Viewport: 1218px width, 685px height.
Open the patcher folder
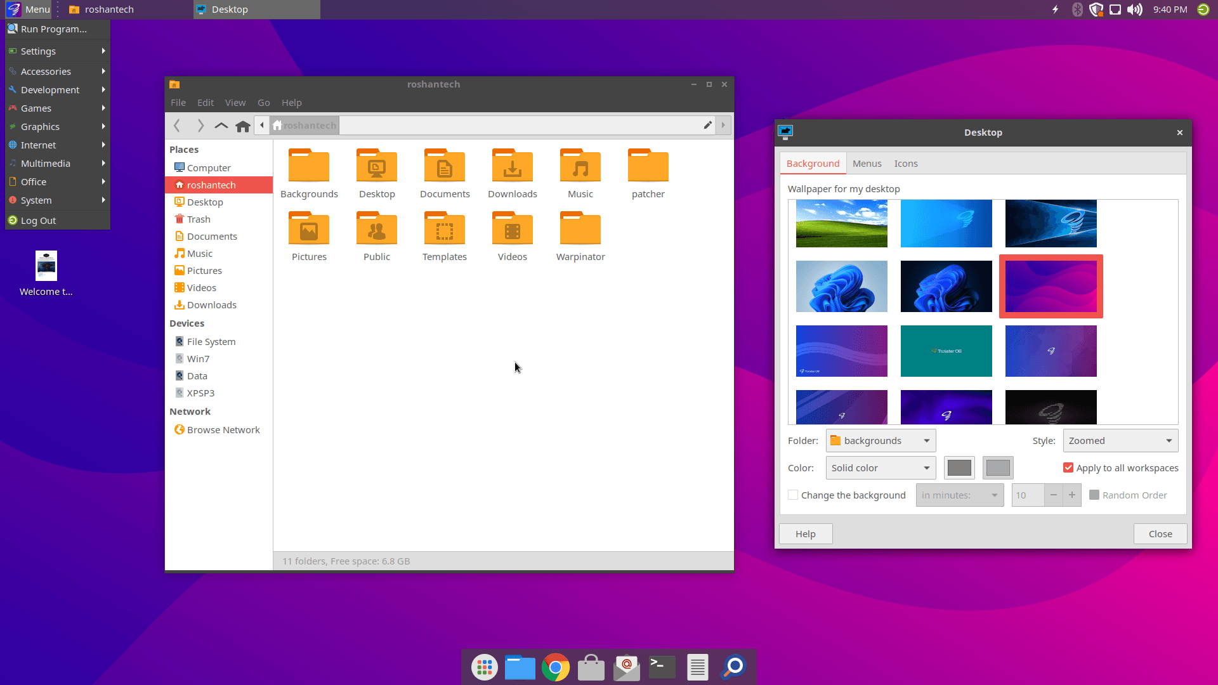[648, 166]
